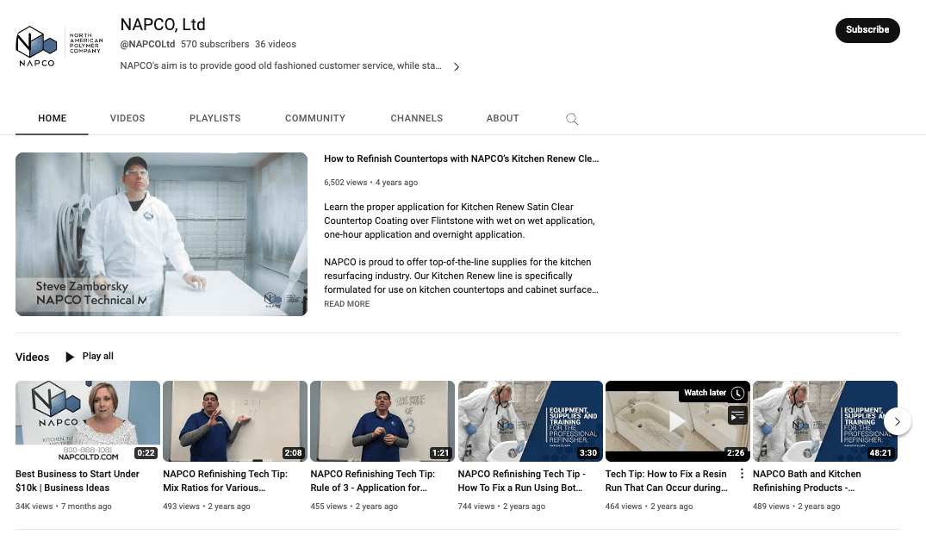Open the PLAYLISTS tab

click(215, 118)
